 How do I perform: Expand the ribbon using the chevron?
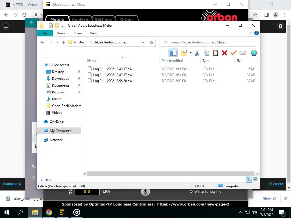pyautogui.click(x=250, y=33)
